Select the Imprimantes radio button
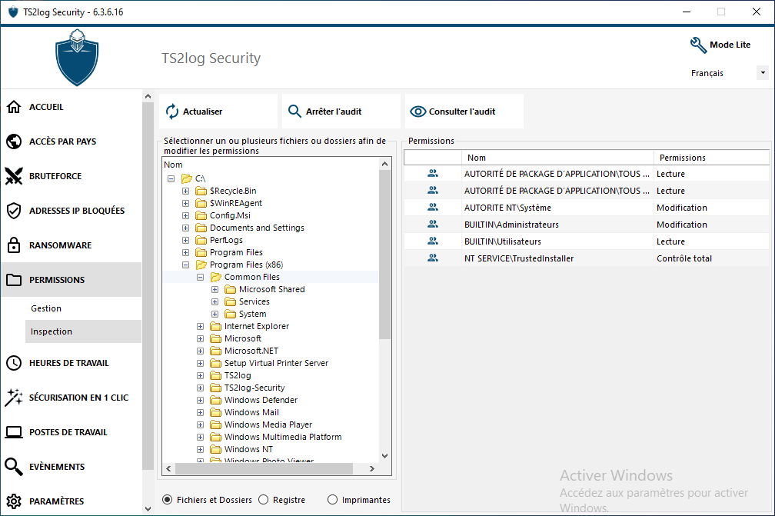The width and height of the screenshot is (775, 516). tap(332, 500)
